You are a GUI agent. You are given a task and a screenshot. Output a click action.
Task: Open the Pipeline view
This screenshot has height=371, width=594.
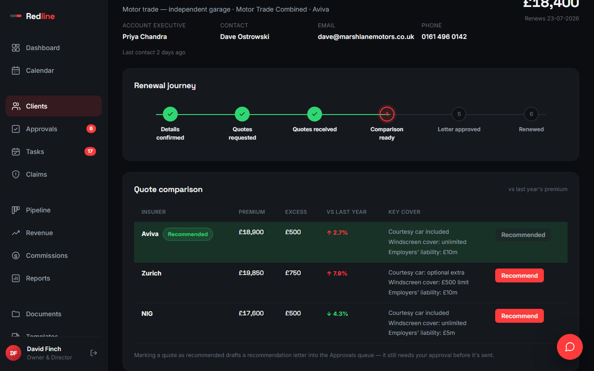pos(53,210)
